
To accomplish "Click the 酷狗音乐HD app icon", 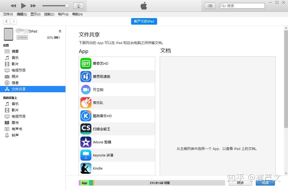I will coord(86,116).
